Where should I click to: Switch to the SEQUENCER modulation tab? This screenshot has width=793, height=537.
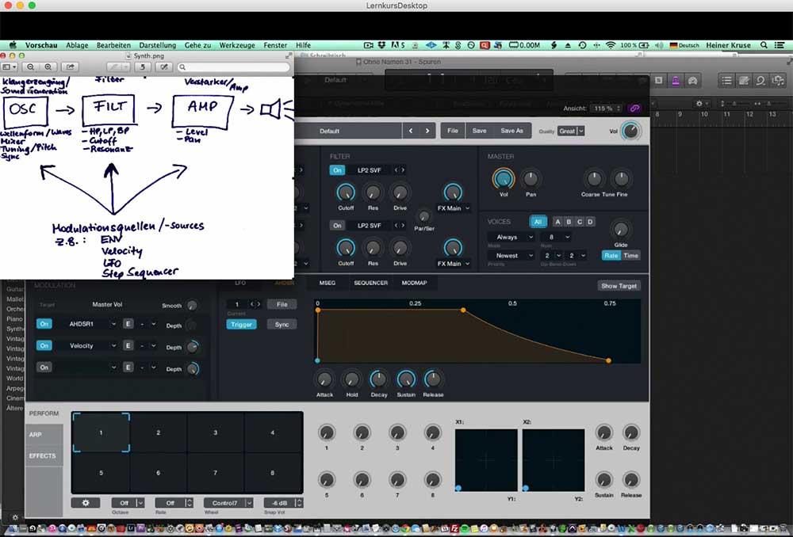tap(370, 283)
